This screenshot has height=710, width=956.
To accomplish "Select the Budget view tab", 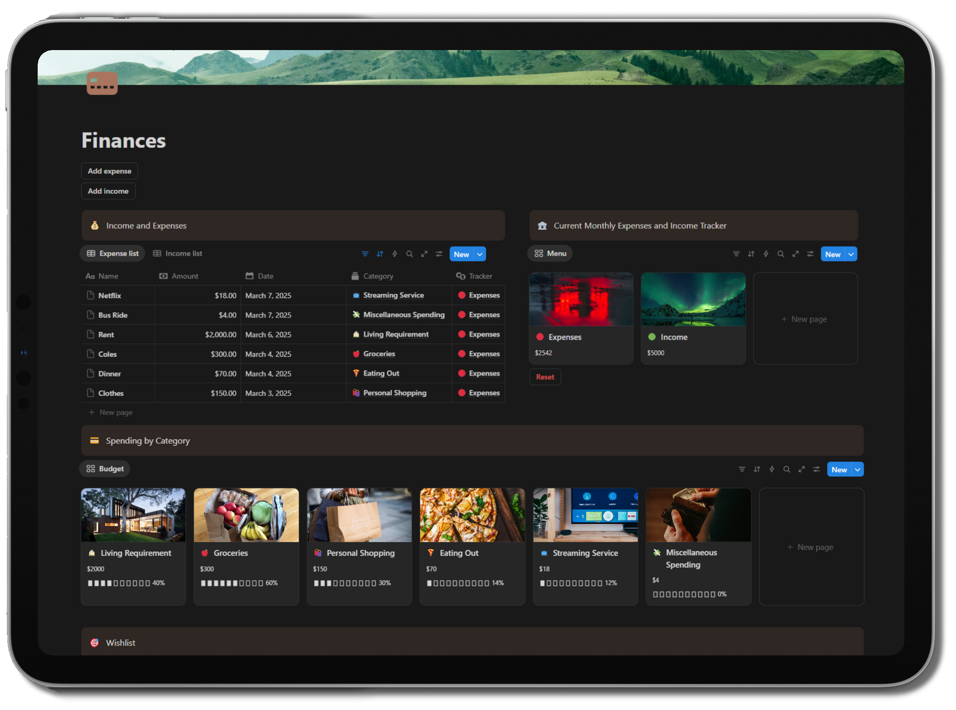I will click(x=105, y=468).
